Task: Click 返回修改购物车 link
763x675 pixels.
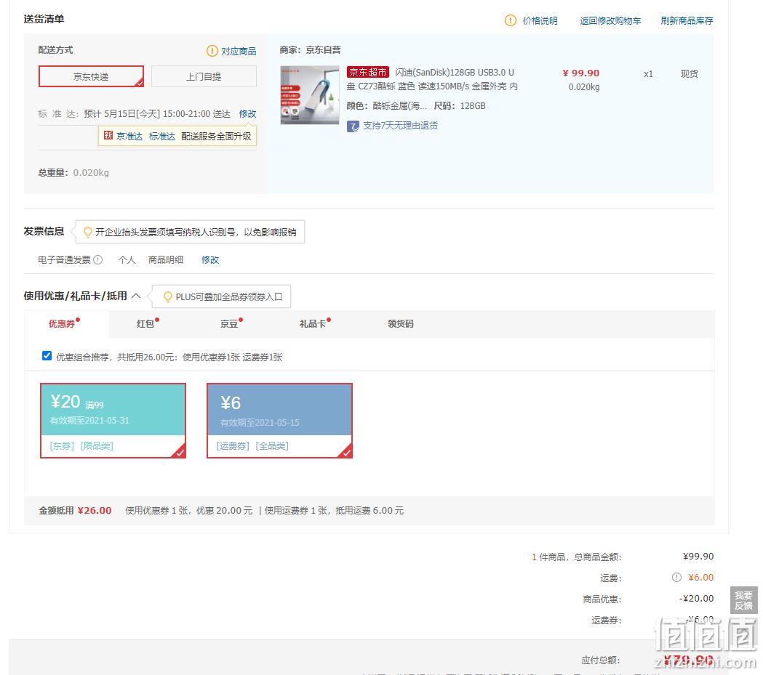Action: coord(610,20)
